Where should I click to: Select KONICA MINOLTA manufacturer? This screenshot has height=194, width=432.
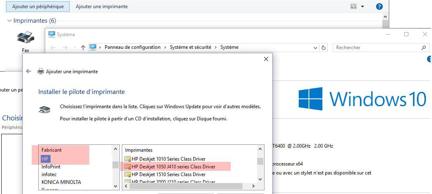click(x=61, y=182)
